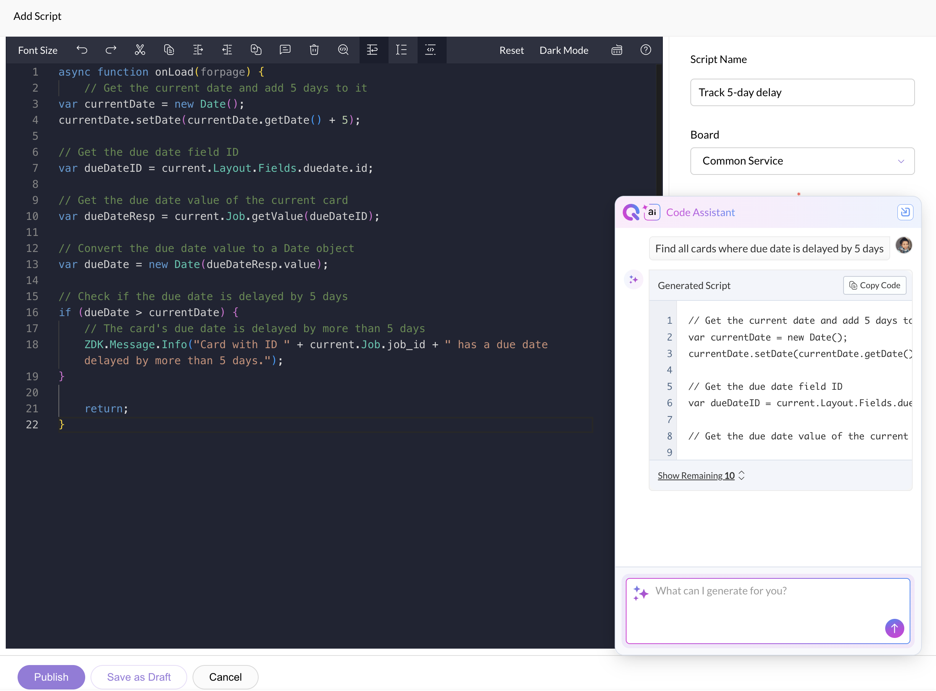Click the Comment speech-bubble icon

(x=285, y=50)
